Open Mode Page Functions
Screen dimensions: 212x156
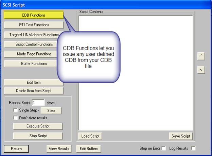(34, 54)
